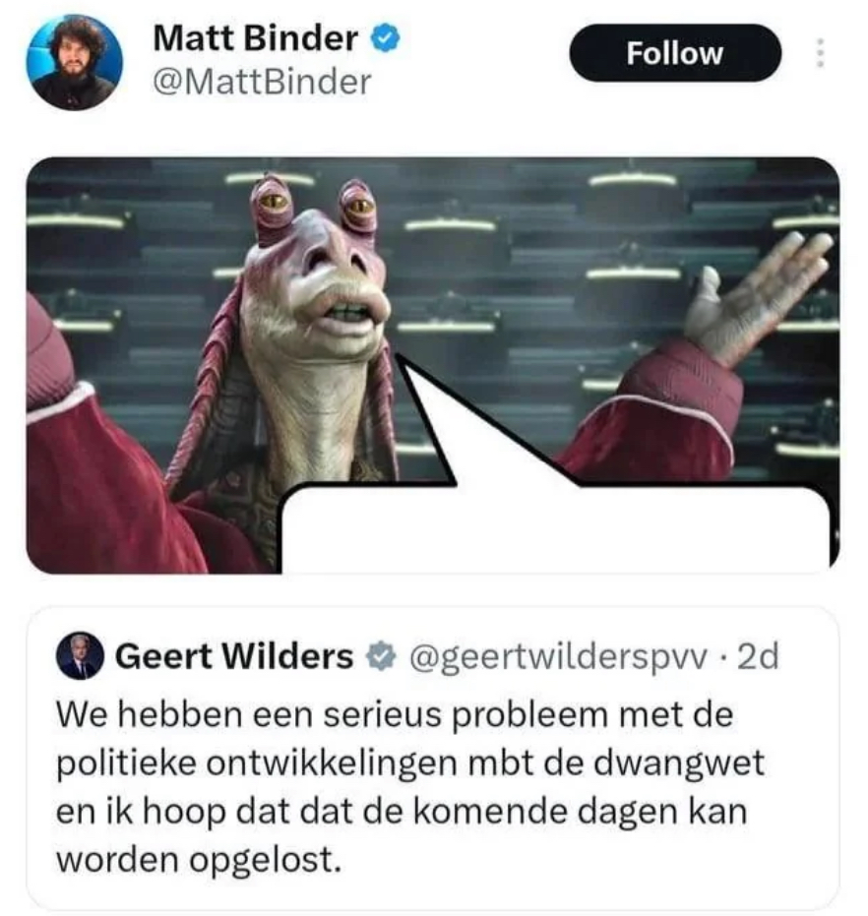Image resolution: width=868 pixels, height=916 pixels.
Task: Open the three-dot more options menu
Action: tap(820, 52)
